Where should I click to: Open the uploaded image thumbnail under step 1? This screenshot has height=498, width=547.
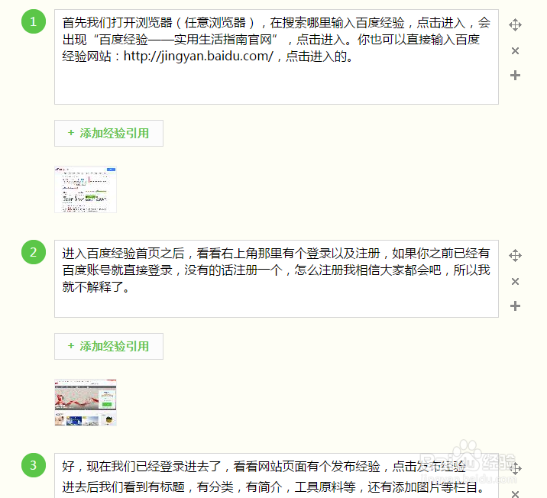(x=86, y=189)
